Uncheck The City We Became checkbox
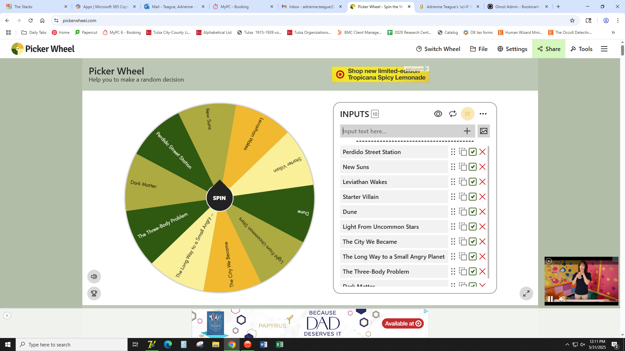Viewport: 625px width, 351px height. pos(473,241)
